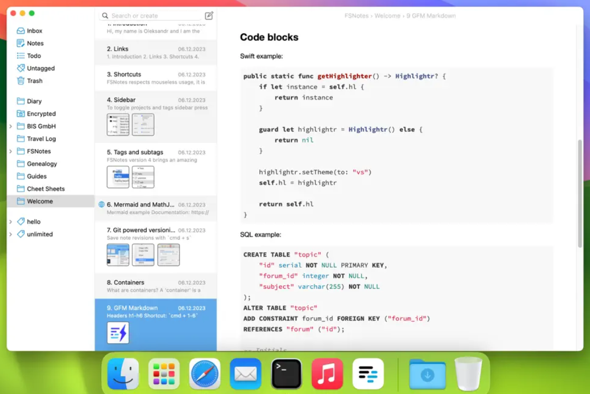Open the Todo list icon
The width and height of the screenshot is (590, 394).
21,55
